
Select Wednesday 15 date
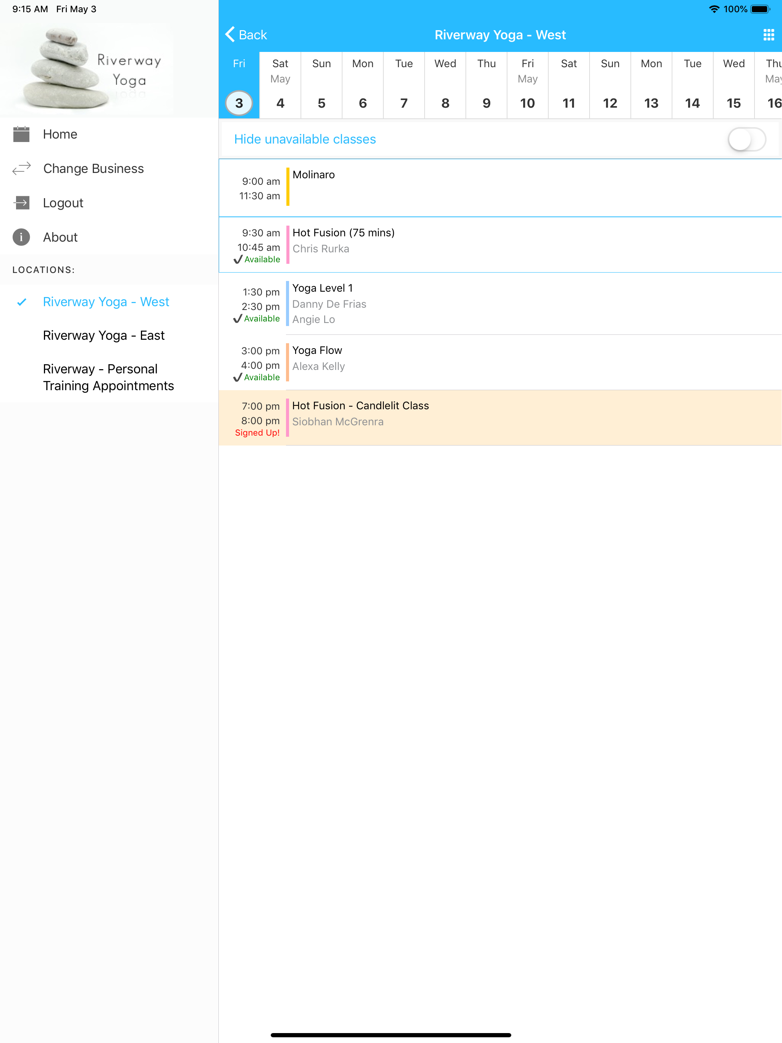(x=734, y=85)
